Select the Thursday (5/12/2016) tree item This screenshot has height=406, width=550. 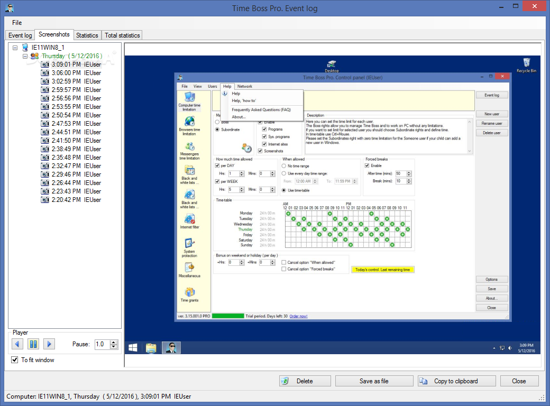click(x=72, y=56)
